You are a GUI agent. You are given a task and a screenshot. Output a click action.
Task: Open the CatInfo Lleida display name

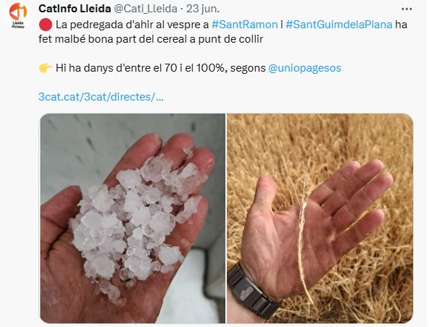(x=75, y=9)
